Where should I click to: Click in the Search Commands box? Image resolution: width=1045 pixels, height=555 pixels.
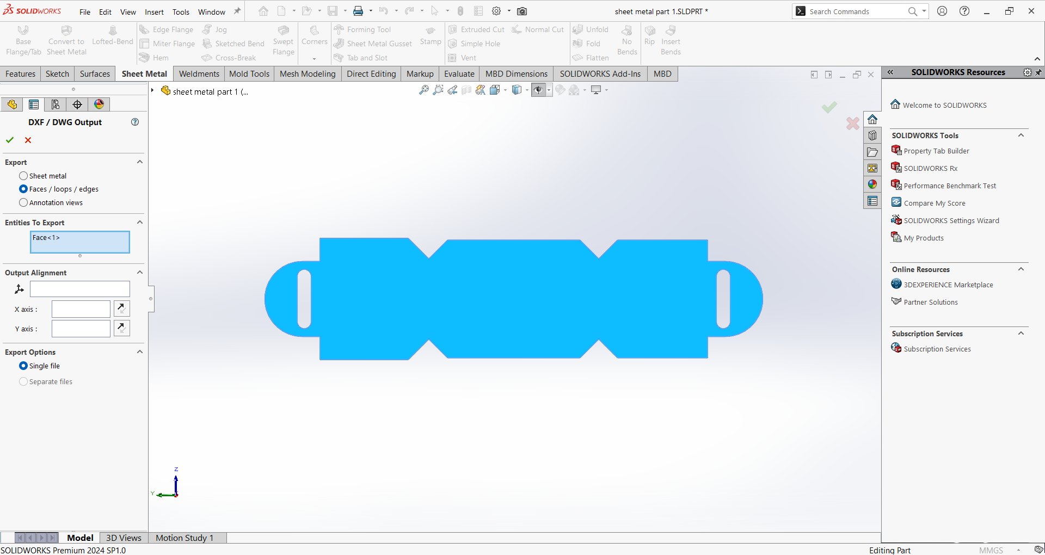(856, 11)
